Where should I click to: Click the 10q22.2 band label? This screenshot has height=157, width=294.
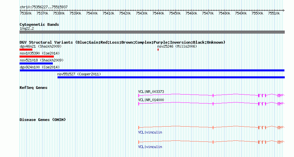point(27,28)
